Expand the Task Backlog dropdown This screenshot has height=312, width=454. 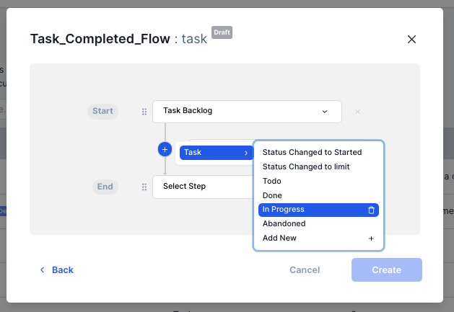click(x=324, y=112)
